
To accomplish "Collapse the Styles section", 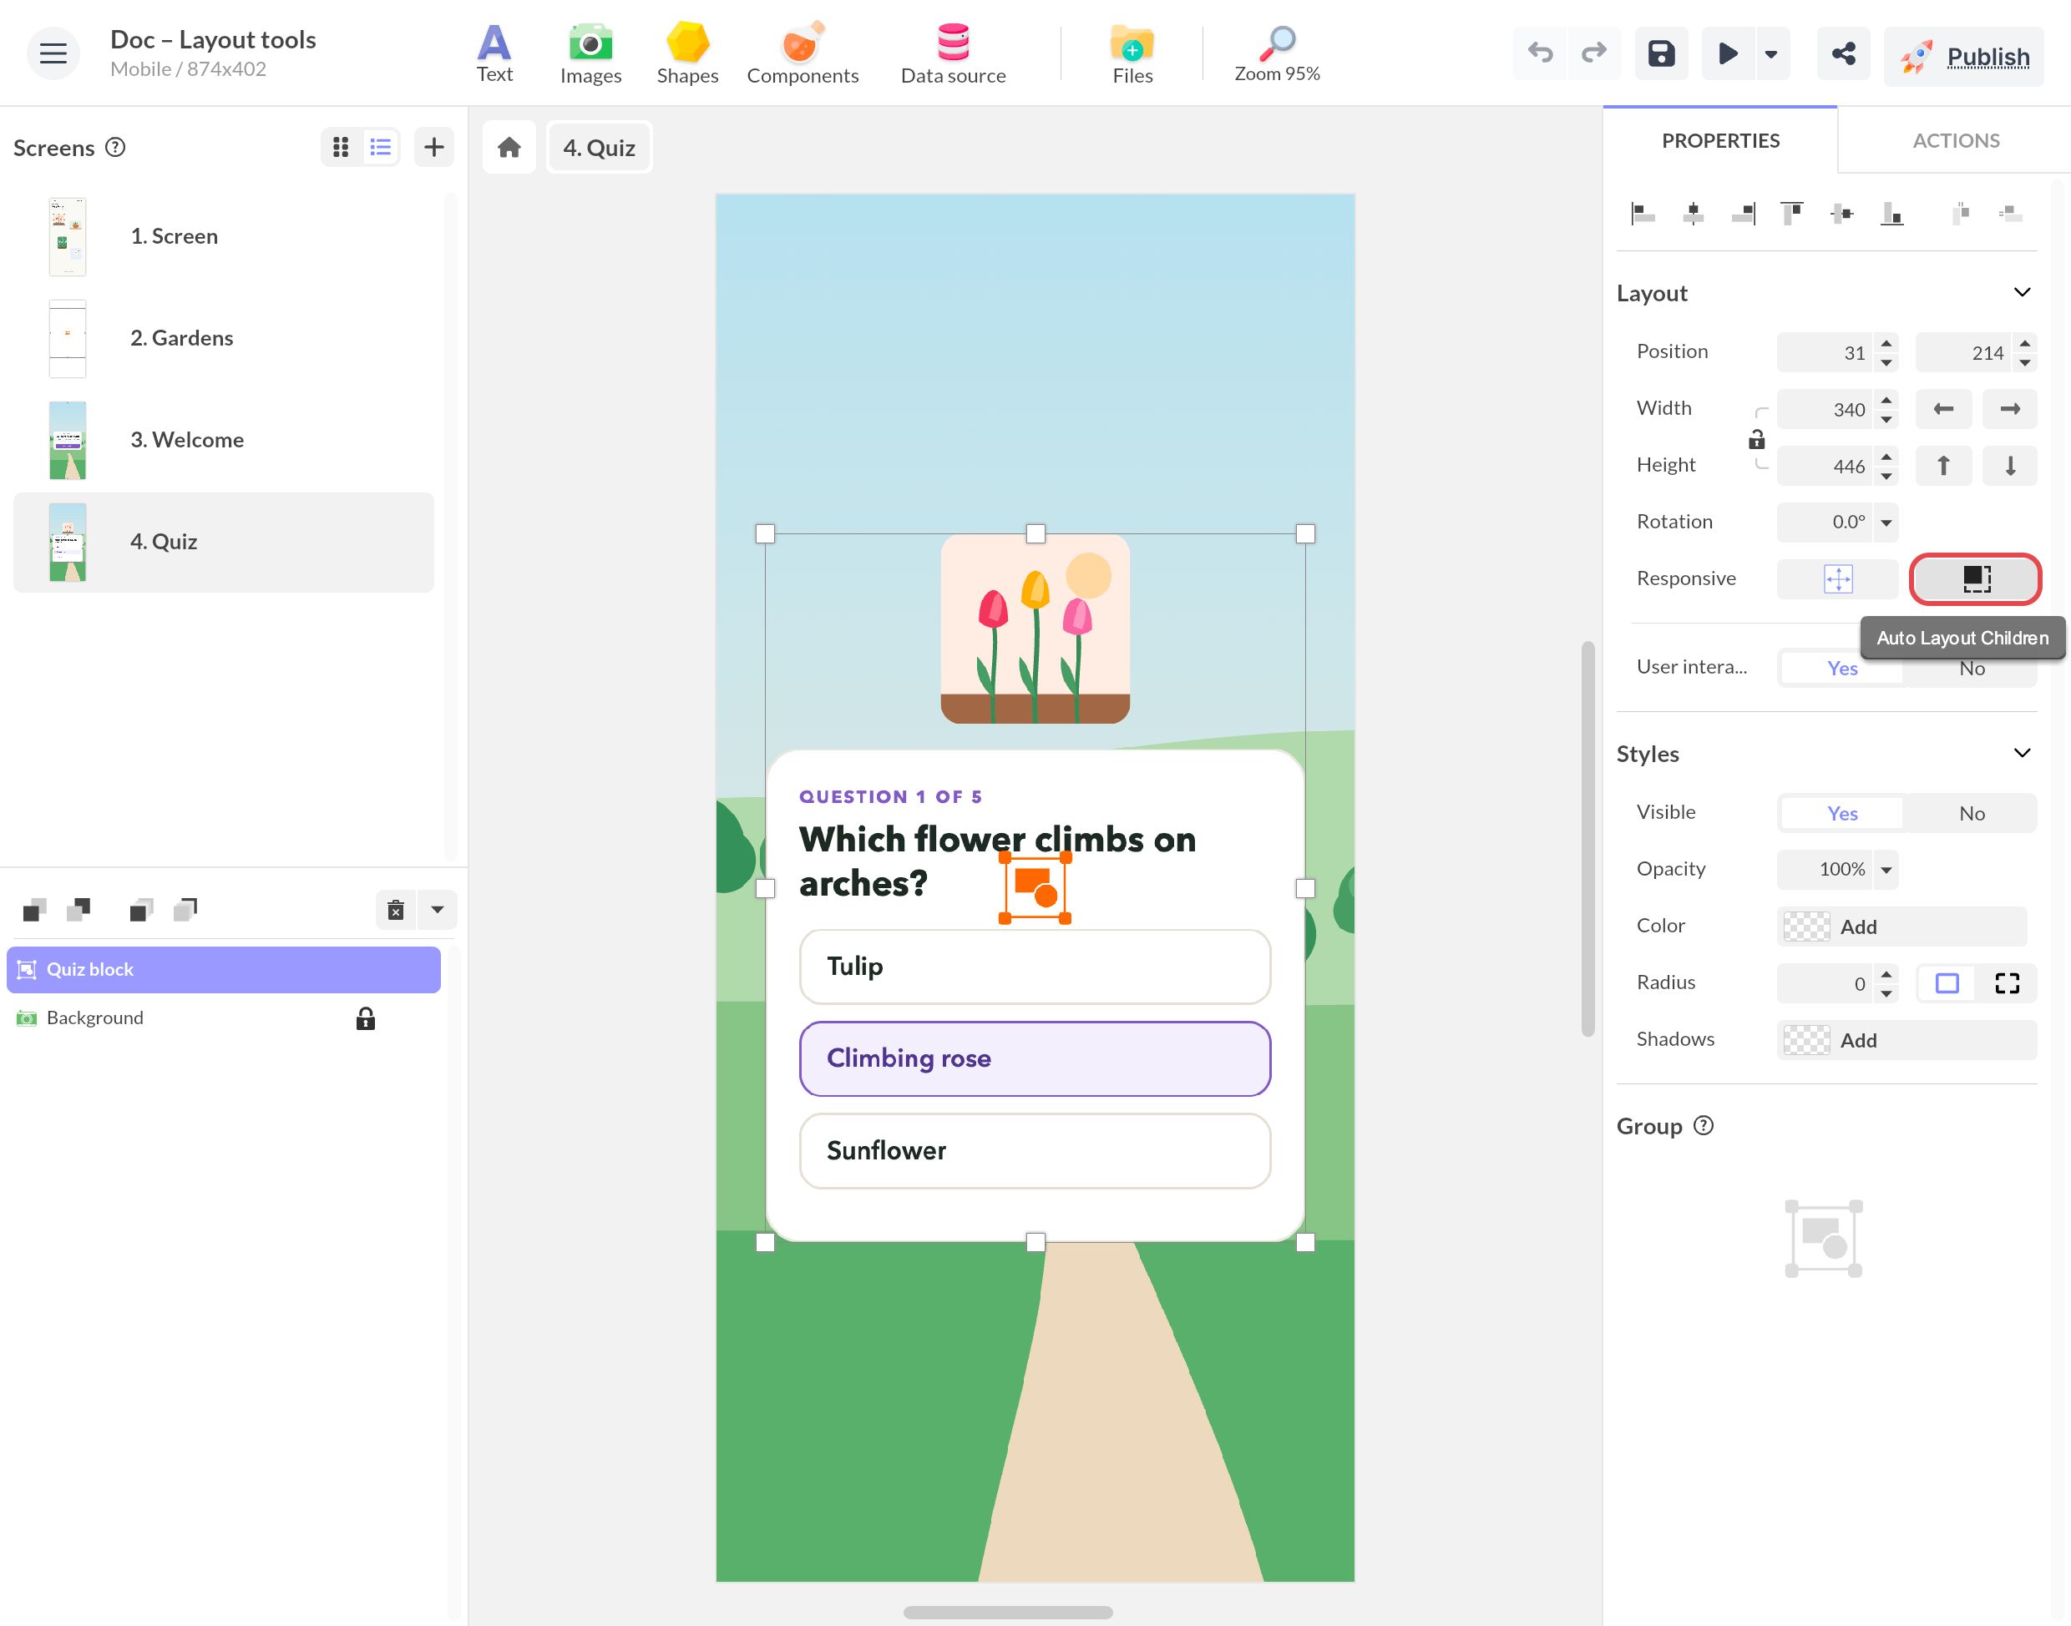I will coord(2022,753).
